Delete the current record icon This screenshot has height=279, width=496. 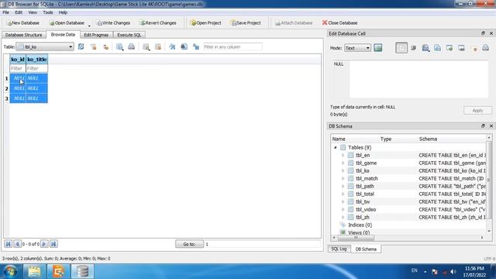158,46
